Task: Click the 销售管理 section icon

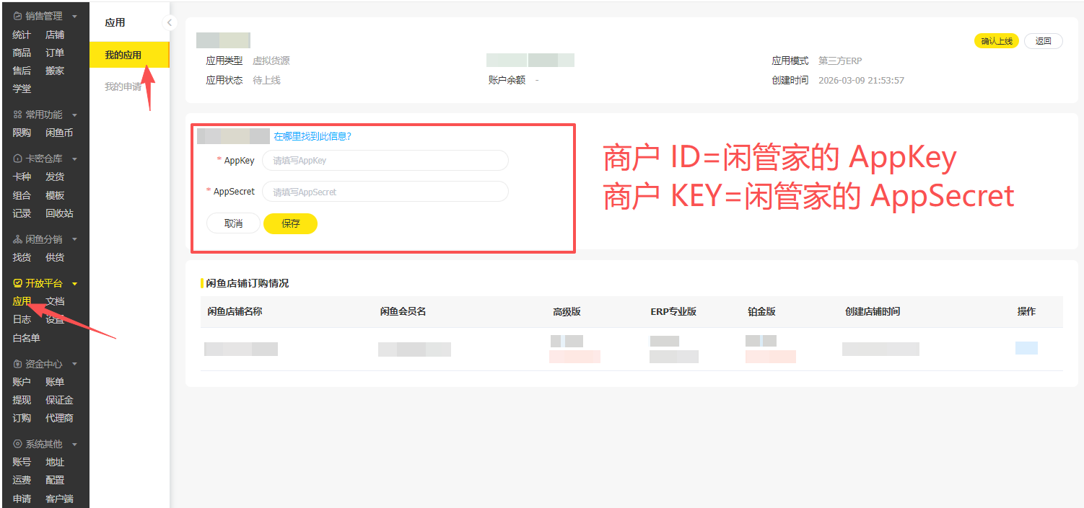Action: [x=17, y=16]
